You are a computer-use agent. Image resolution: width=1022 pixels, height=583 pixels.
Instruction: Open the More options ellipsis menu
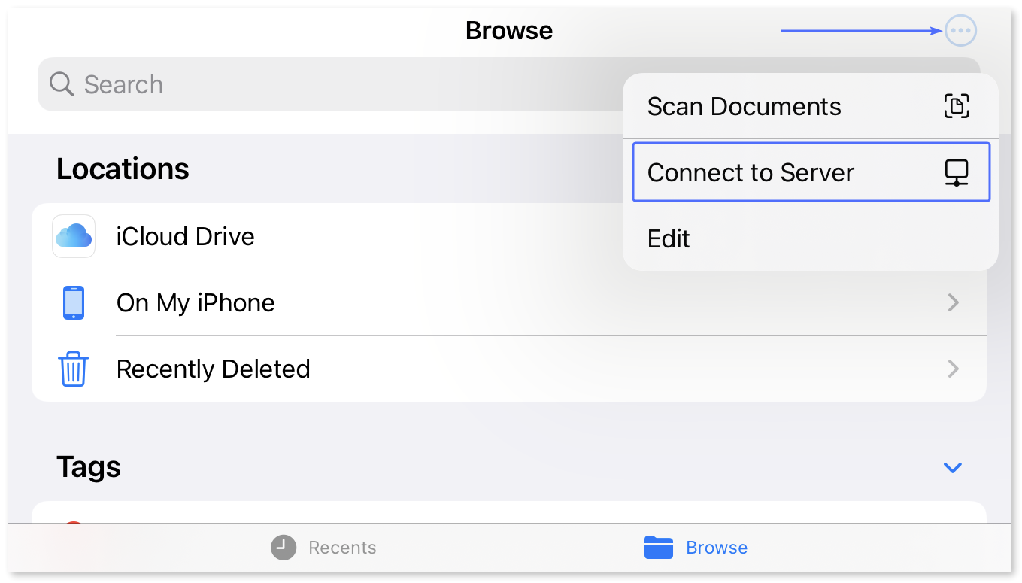tap(960, 30)
